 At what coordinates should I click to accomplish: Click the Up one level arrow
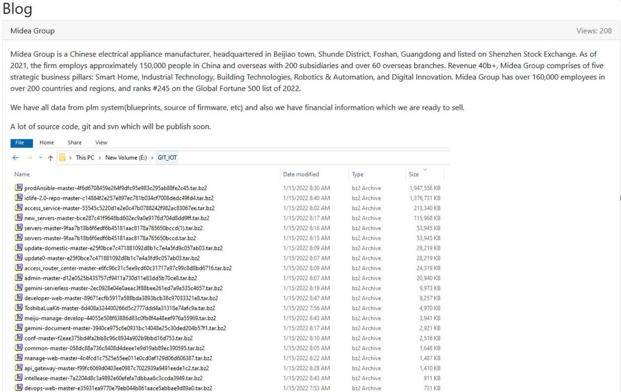click(50, 158)
